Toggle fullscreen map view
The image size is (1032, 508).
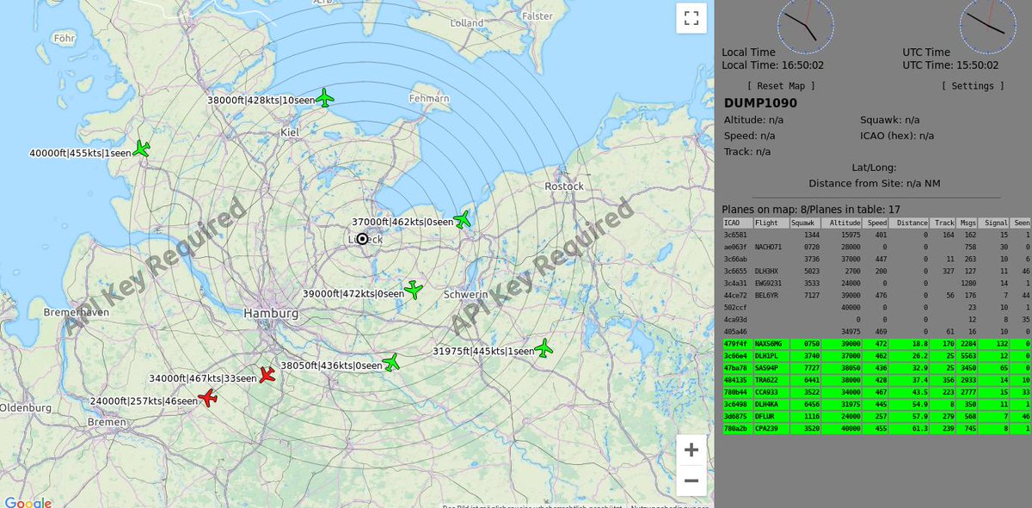point(691,18)
